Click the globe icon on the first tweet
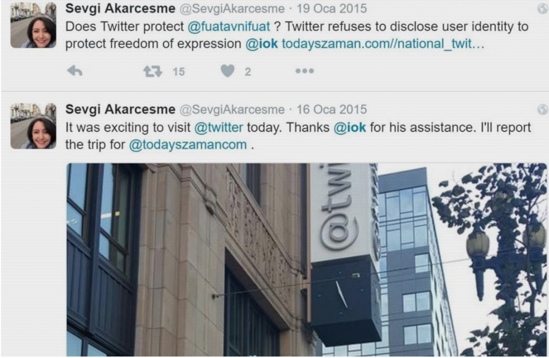 coord(543,9)
